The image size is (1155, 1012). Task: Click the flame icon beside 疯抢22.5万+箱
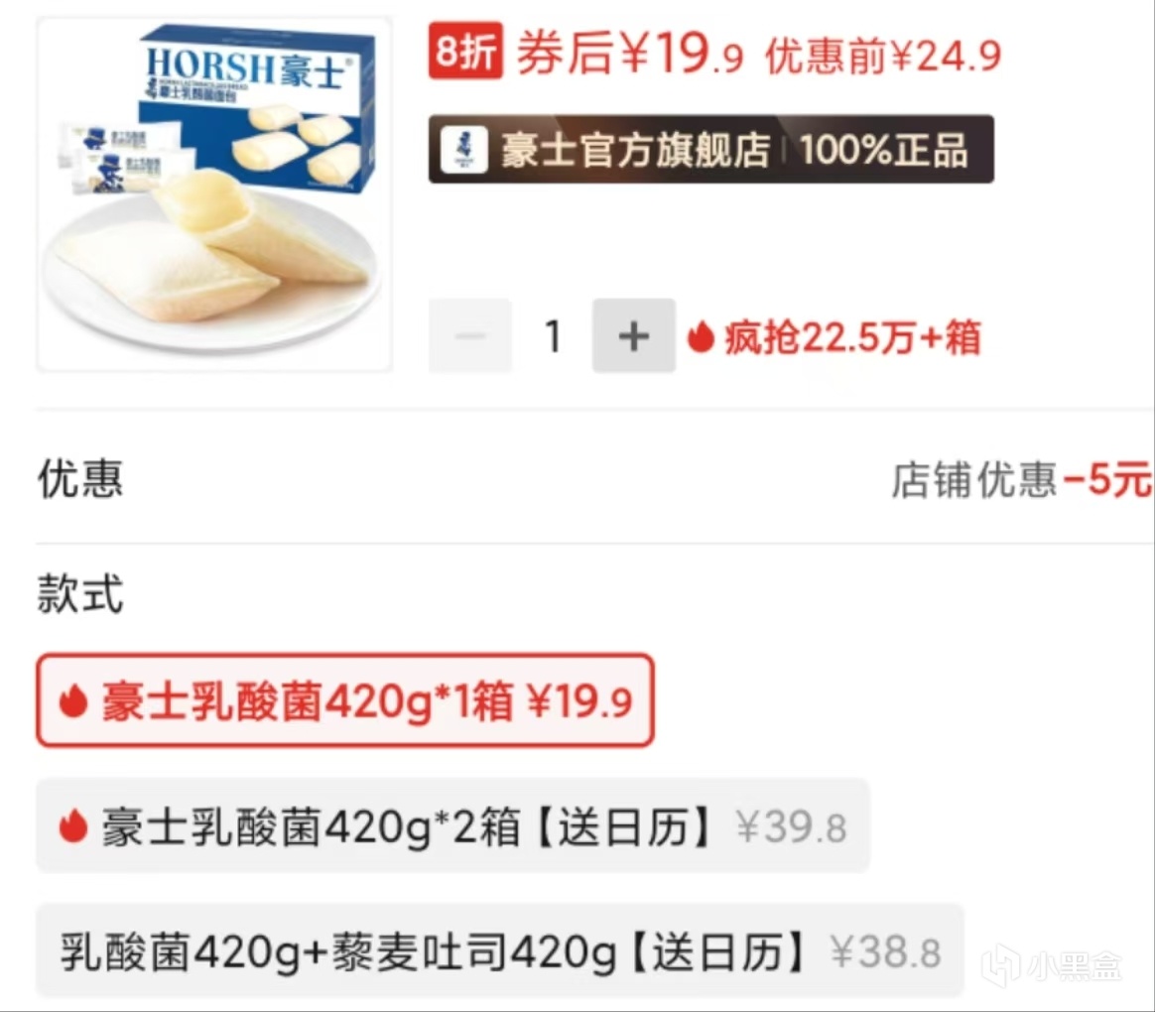coord(701,337)
